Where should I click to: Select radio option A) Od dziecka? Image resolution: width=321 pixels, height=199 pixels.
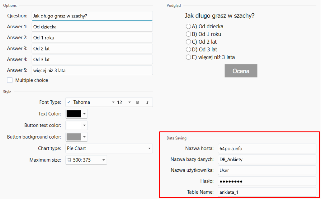tap(188, 26)
